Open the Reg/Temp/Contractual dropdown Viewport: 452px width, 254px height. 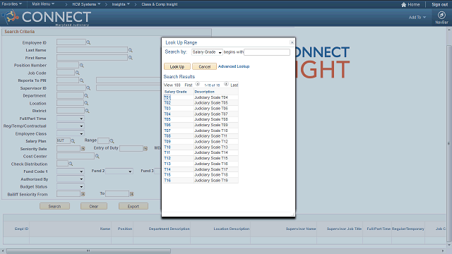click(71, 126)
